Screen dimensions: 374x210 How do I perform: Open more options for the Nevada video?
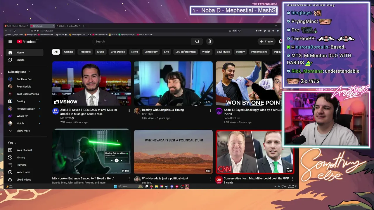(x=211, y=179)
